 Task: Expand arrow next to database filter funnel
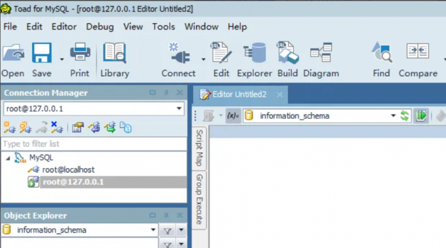(x=181, y=230)
